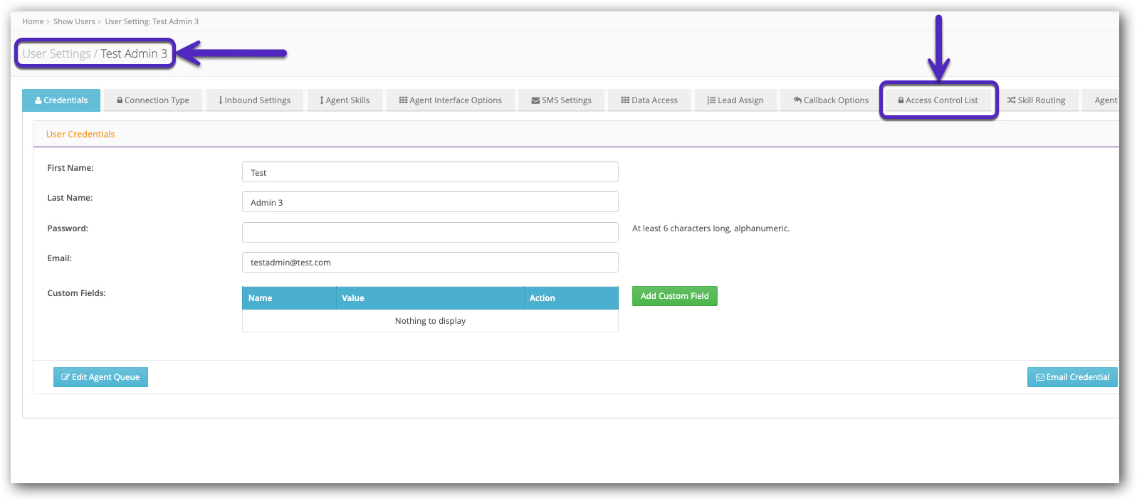Click the 'Custom Fields:' label
Viewport: 1137px width, 501px height.
[76, 293]
